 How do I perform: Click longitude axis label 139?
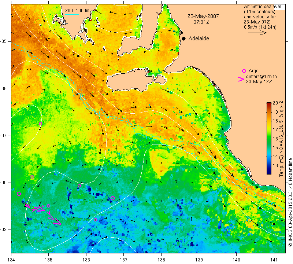click(x=199, y=260)
